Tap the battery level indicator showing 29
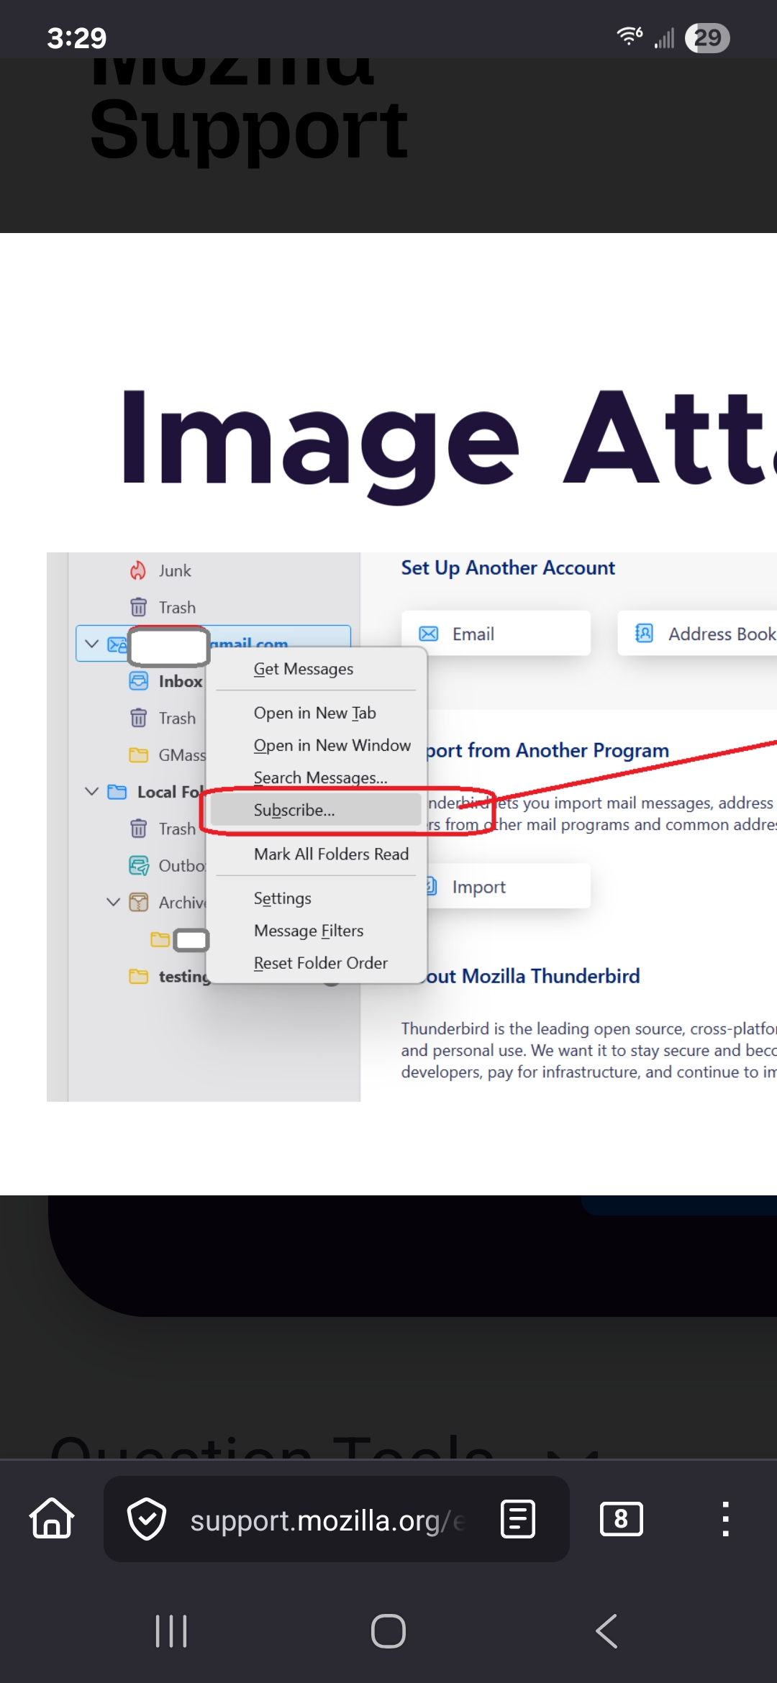Viewport: 777px width, 1683px height. [708, 37]
